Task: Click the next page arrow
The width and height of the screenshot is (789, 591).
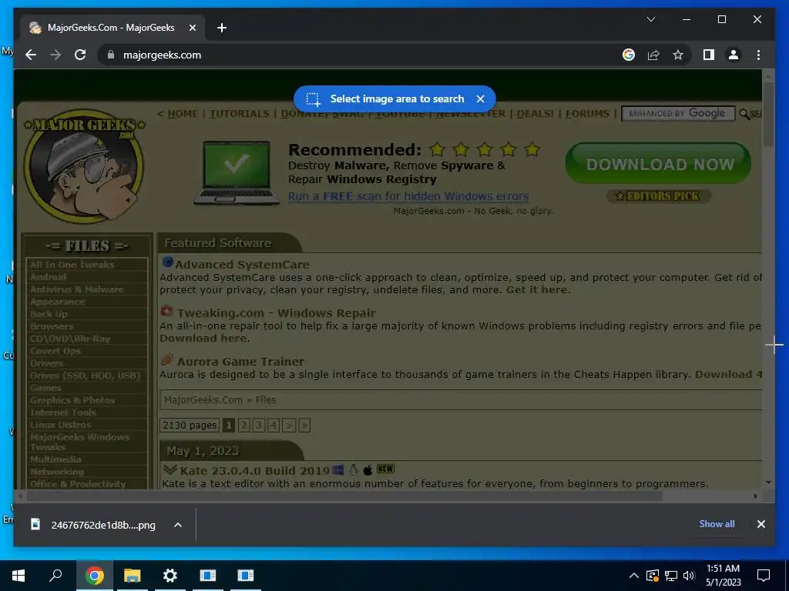Action: tap(289, 425)
